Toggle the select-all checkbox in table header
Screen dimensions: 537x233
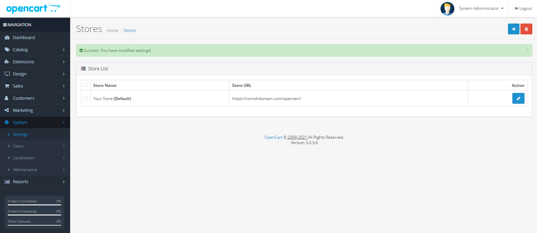(x=86, y=85)
